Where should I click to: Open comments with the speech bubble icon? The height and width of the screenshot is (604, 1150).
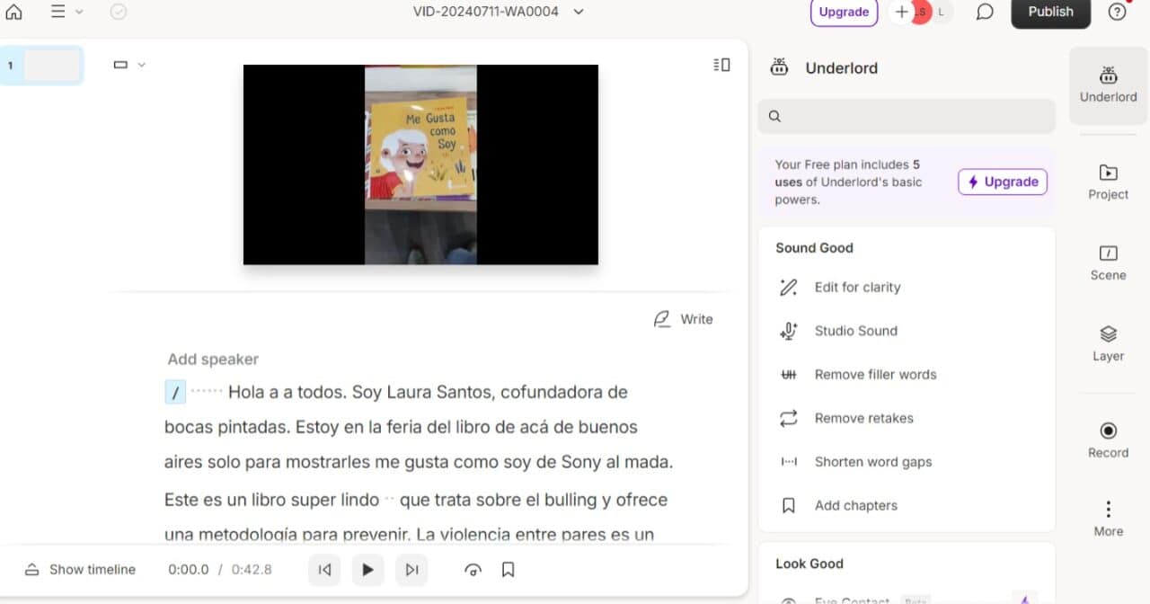point(984,12)
